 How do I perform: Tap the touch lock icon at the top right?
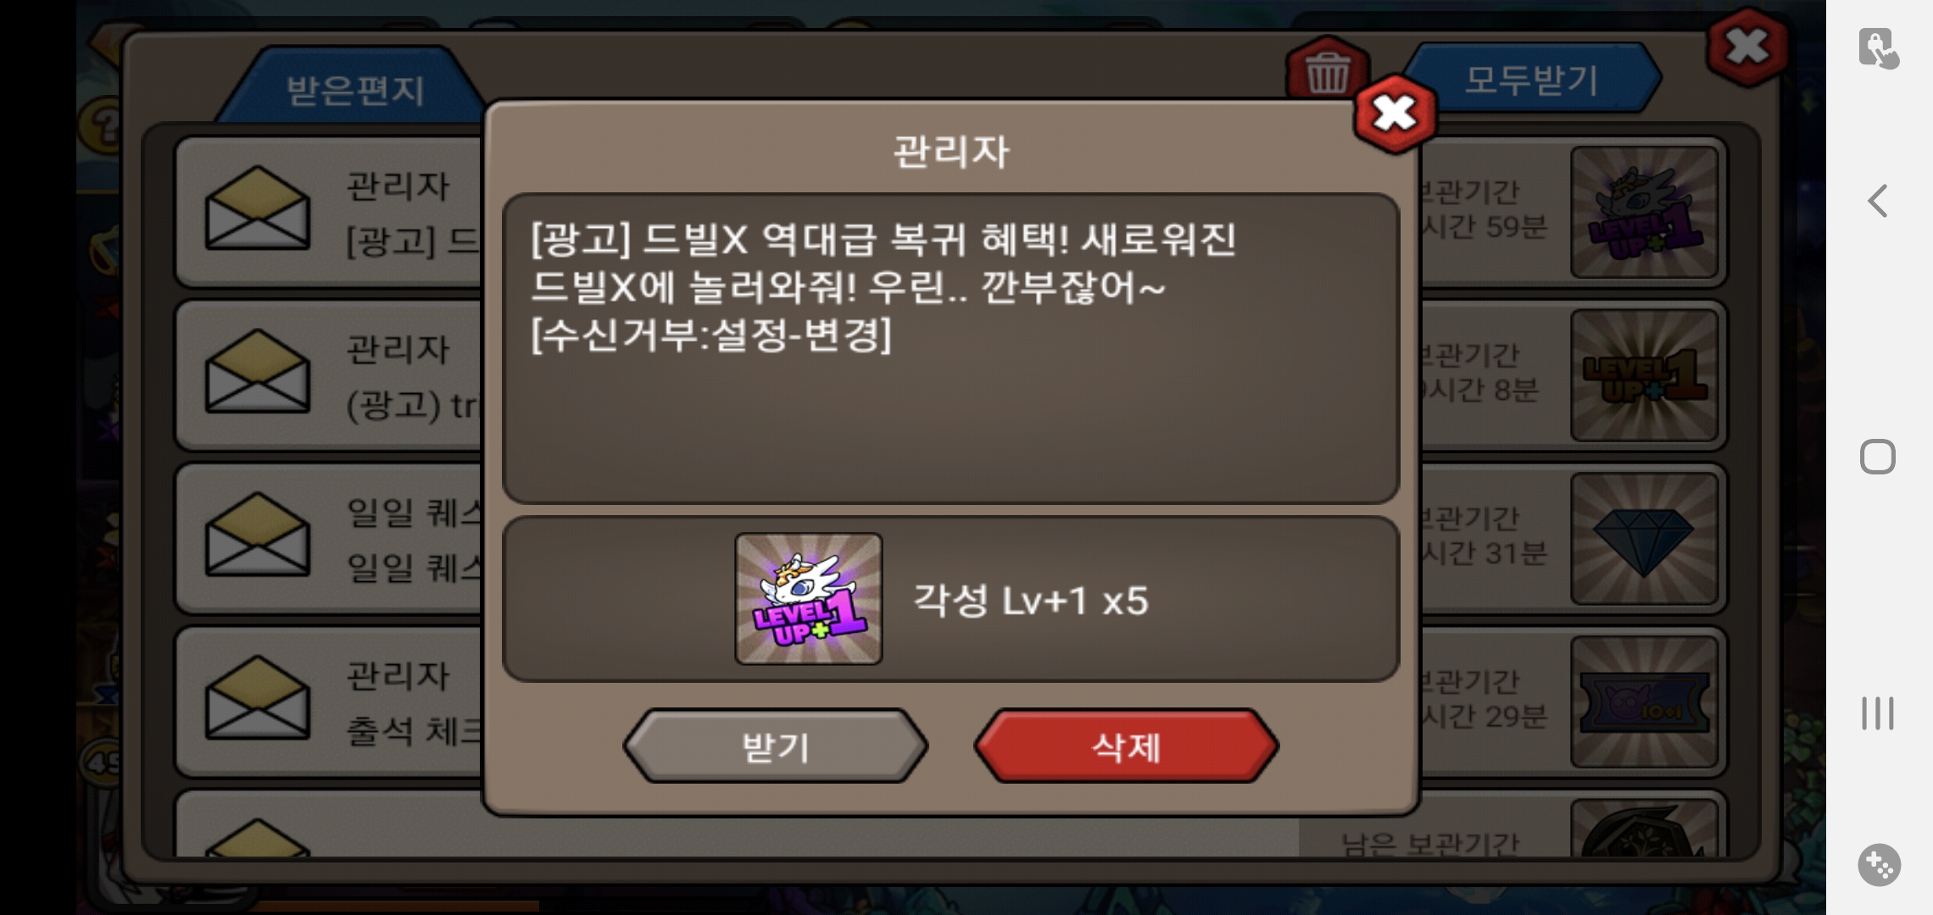tap(1879, 48)
